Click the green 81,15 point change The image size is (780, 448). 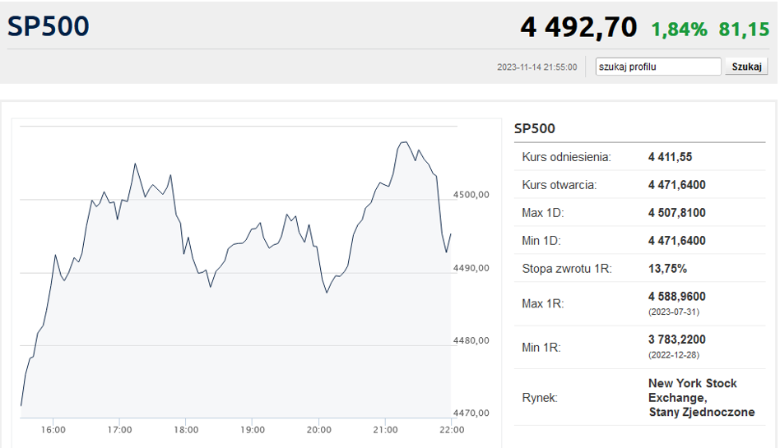point(744,30)
